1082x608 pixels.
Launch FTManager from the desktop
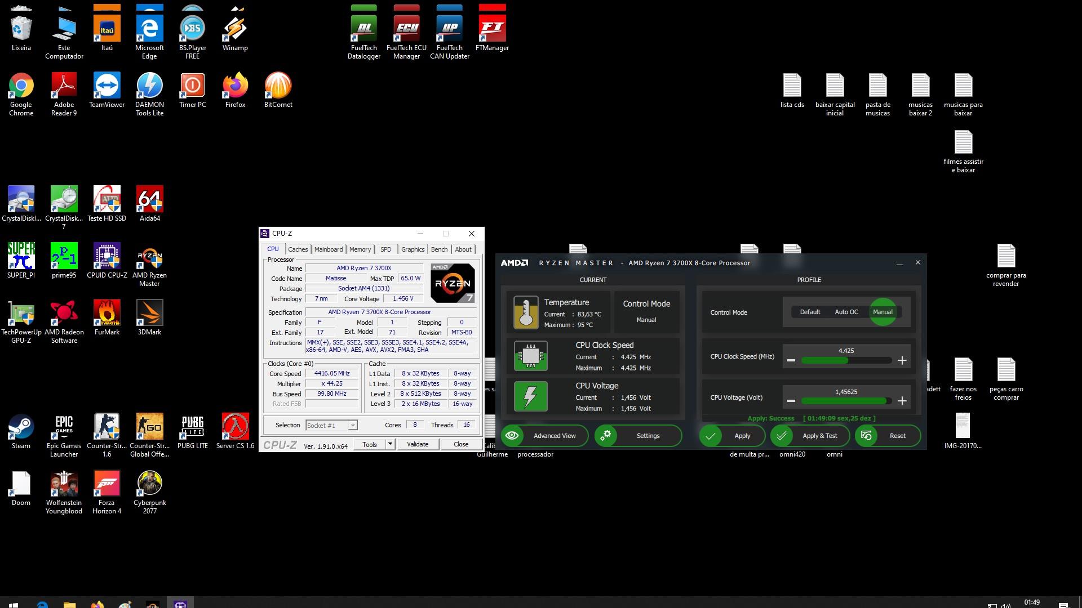tap(492, 29)
